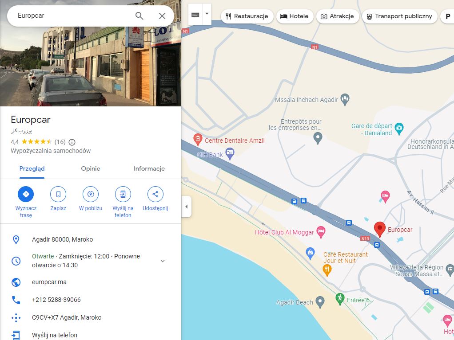Click the location pin icon by address
The height and width of the screenshot is (340, 454).
point(16,239)
